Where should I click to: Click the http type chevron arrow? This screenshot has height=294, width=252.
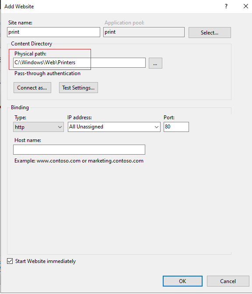(59, 127)
